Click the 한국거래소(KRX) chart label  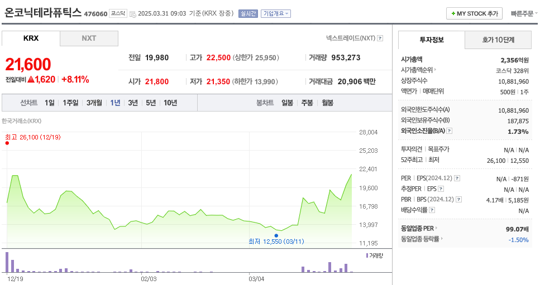(21, 121)
